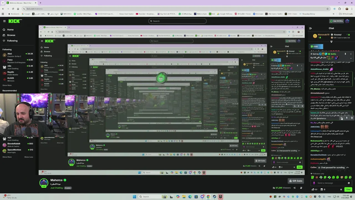Viewport: 355px width, 200px height.
Task: Open the user profile avatar in the header
Action: click(348, 21)
